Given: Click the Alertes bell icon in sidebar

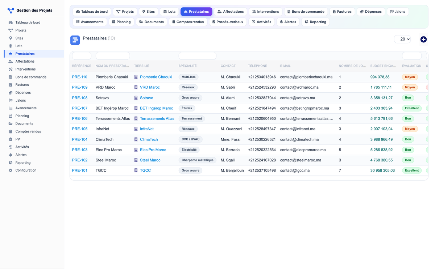Looking at the screenshot, I should 11,155.
